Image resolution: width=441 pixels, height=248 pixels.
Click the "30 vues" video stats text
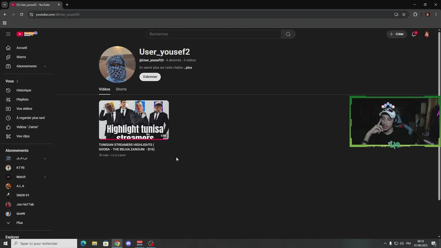point(103,155)
